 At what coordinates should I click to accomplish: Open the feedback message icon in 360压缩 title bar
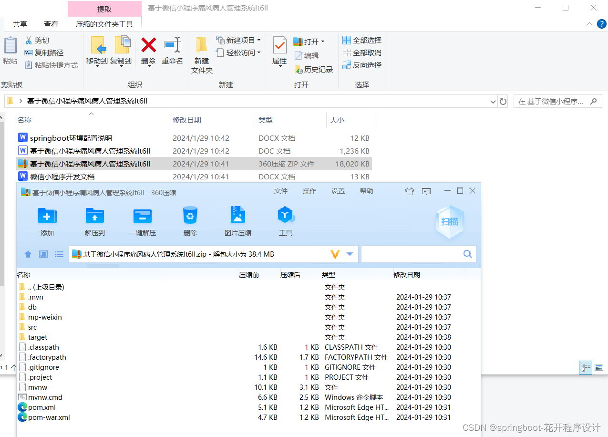[x=426, y=191]
